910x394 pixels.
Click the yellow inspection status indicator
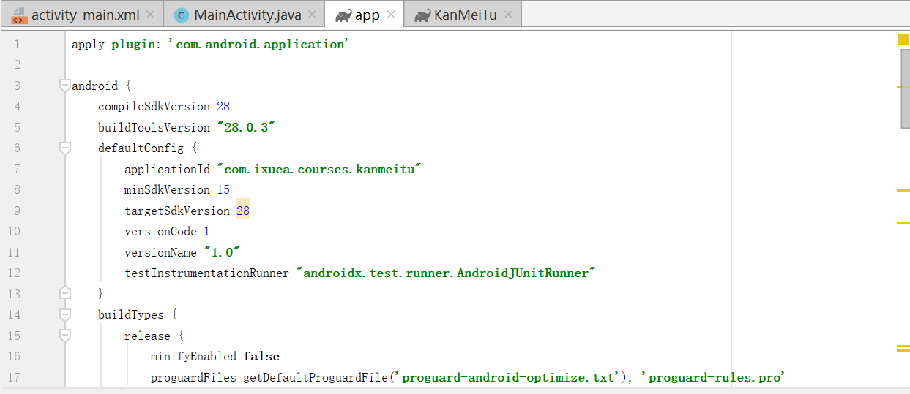(903, 39)
